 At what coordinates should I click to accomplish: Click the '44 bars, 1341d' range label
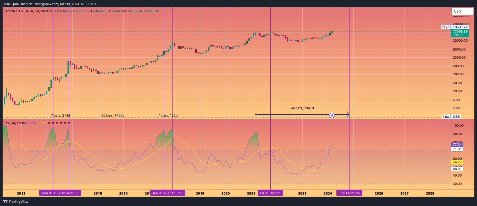[302, 108]
